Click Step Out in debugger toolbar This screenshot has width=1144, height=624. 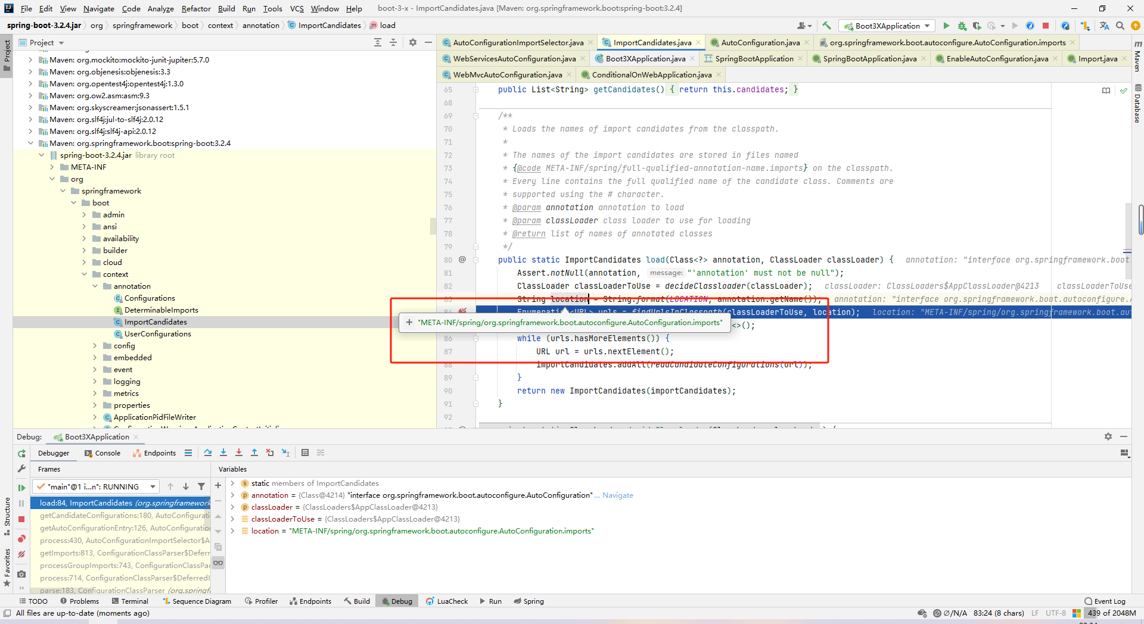(x=254, y=453)
